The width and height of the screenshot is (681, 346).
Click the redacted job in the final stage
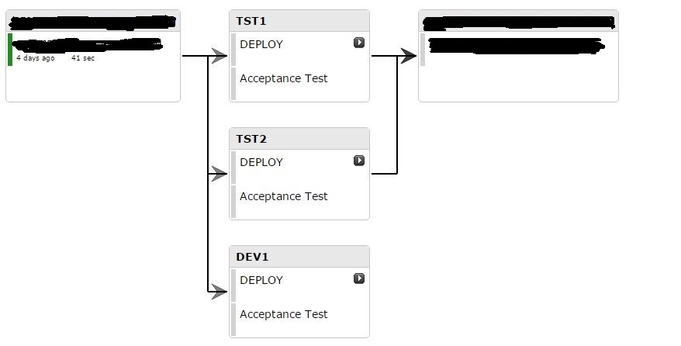pos(516,45)
